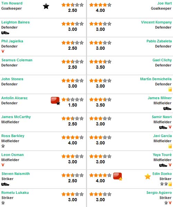Click the yellow card under Javi Garcia
The width and height of the screenshot is (173, 207).
coord(170,146)
